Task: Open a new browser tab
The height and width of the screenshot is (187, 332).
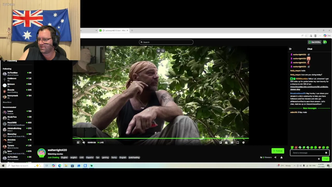Action: tap(132, 30)
